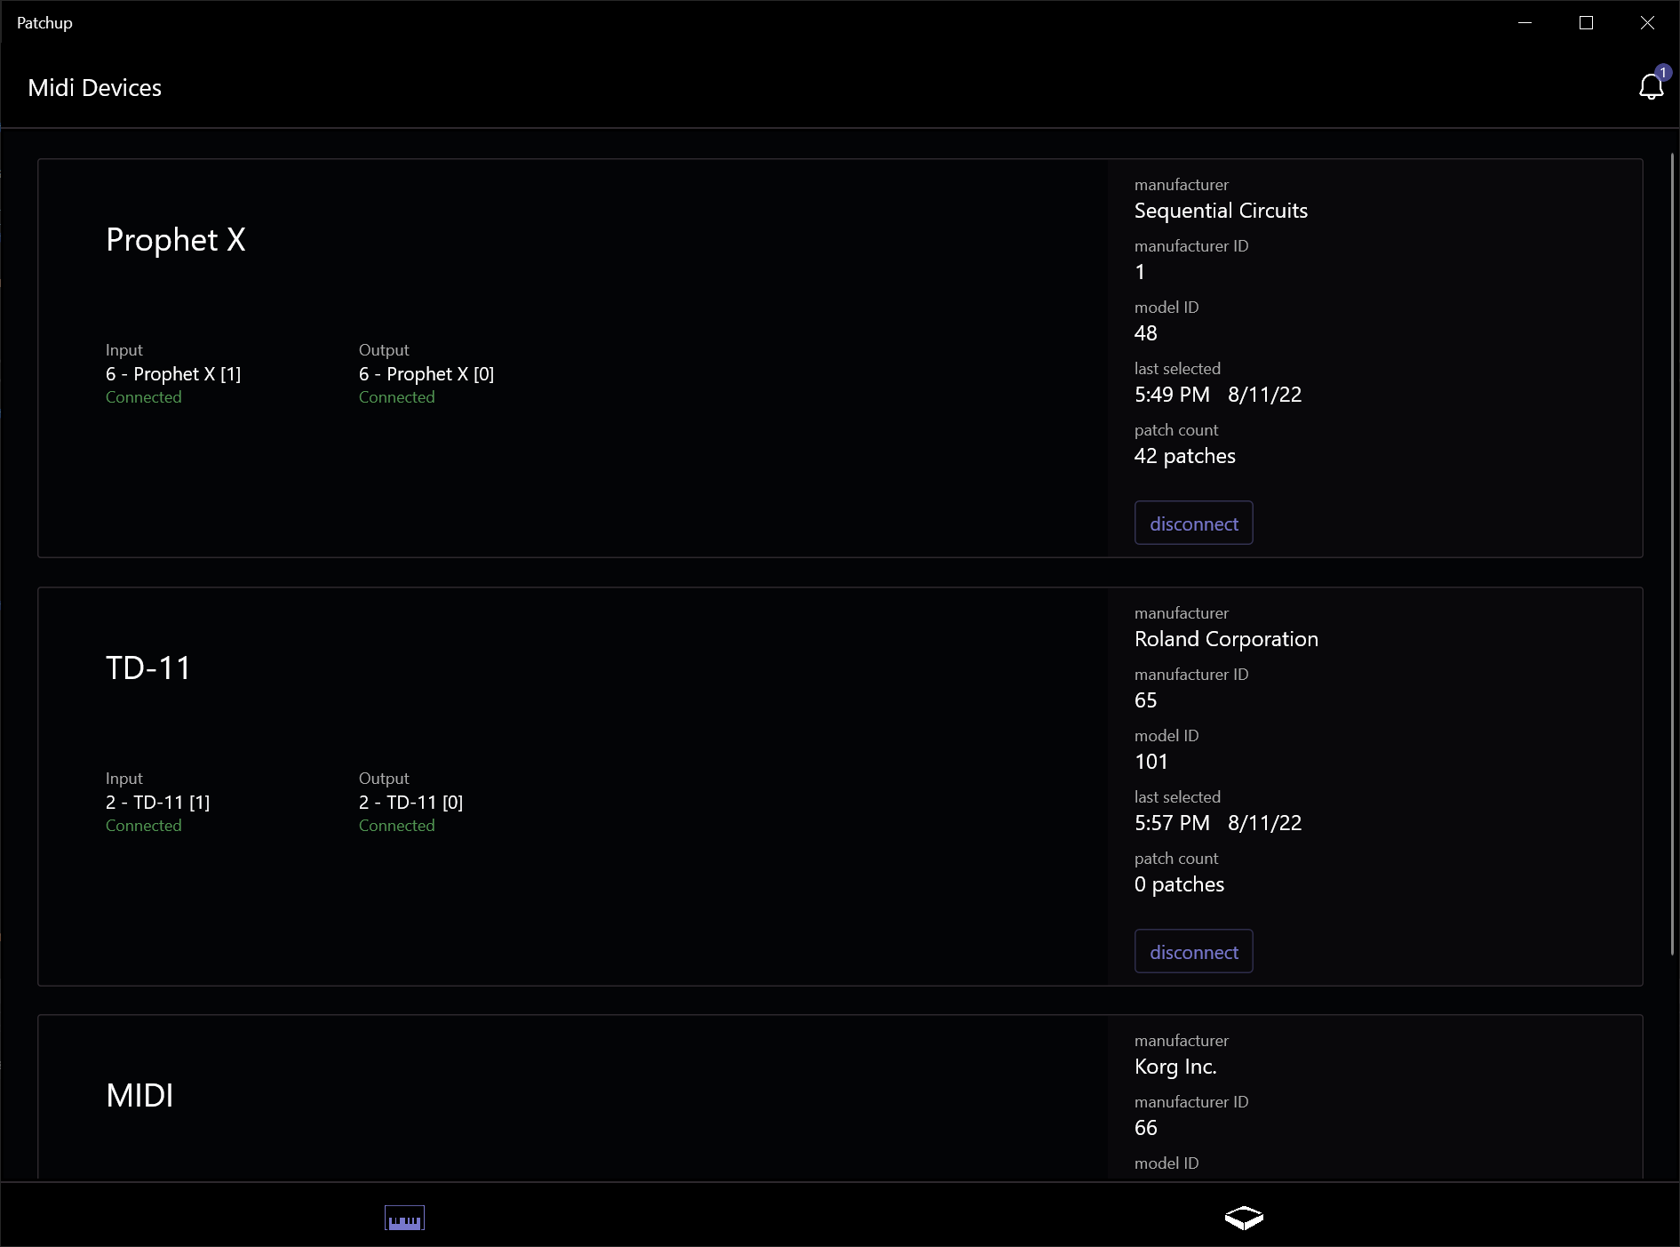The height and width of the screenshot is (1247, 1680).
Task: Minimize the Patchup window
Action: point(1525,23)
